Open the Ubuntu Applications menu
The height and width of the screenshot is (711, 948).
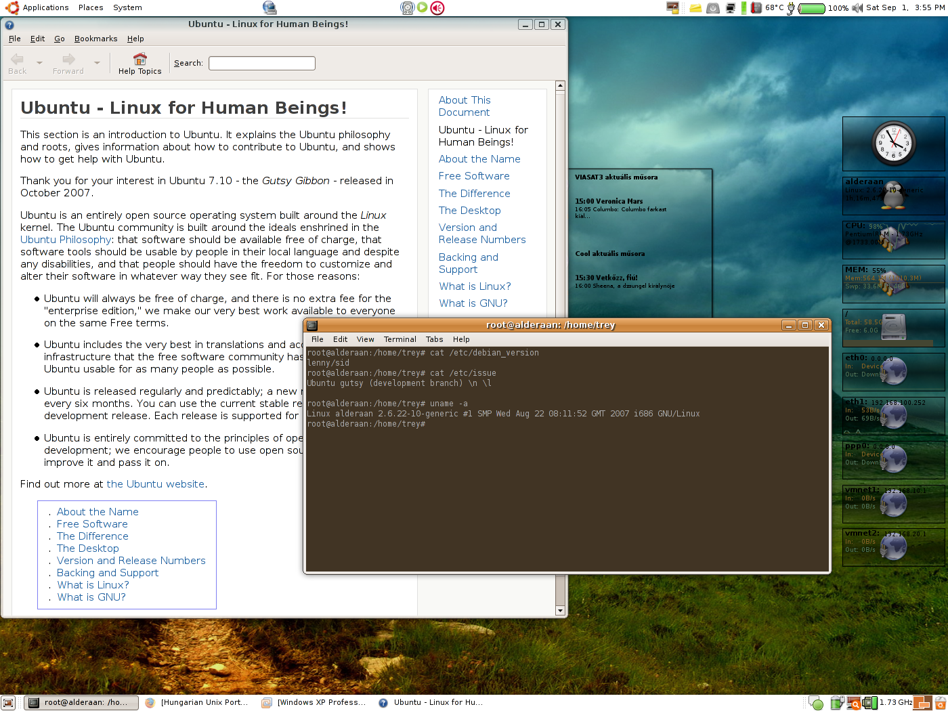coord(38,7)
